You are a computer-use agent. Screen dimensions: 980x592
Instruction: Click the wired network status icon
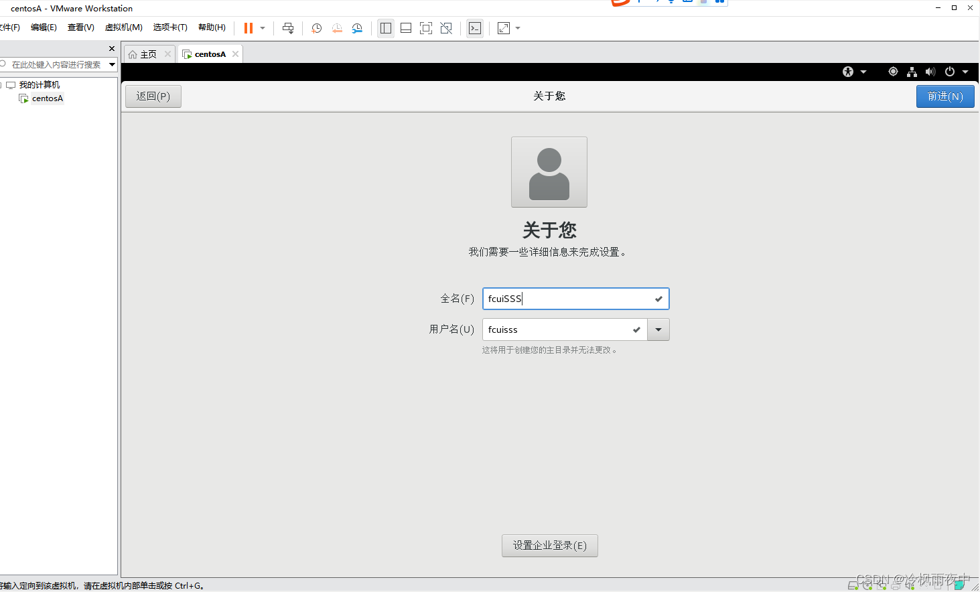click(x=912, y=72)
